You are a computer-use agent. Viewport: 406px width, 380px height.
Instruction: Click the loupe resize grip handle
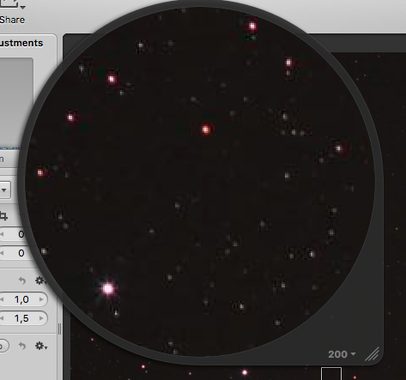(x=373, y=354)
